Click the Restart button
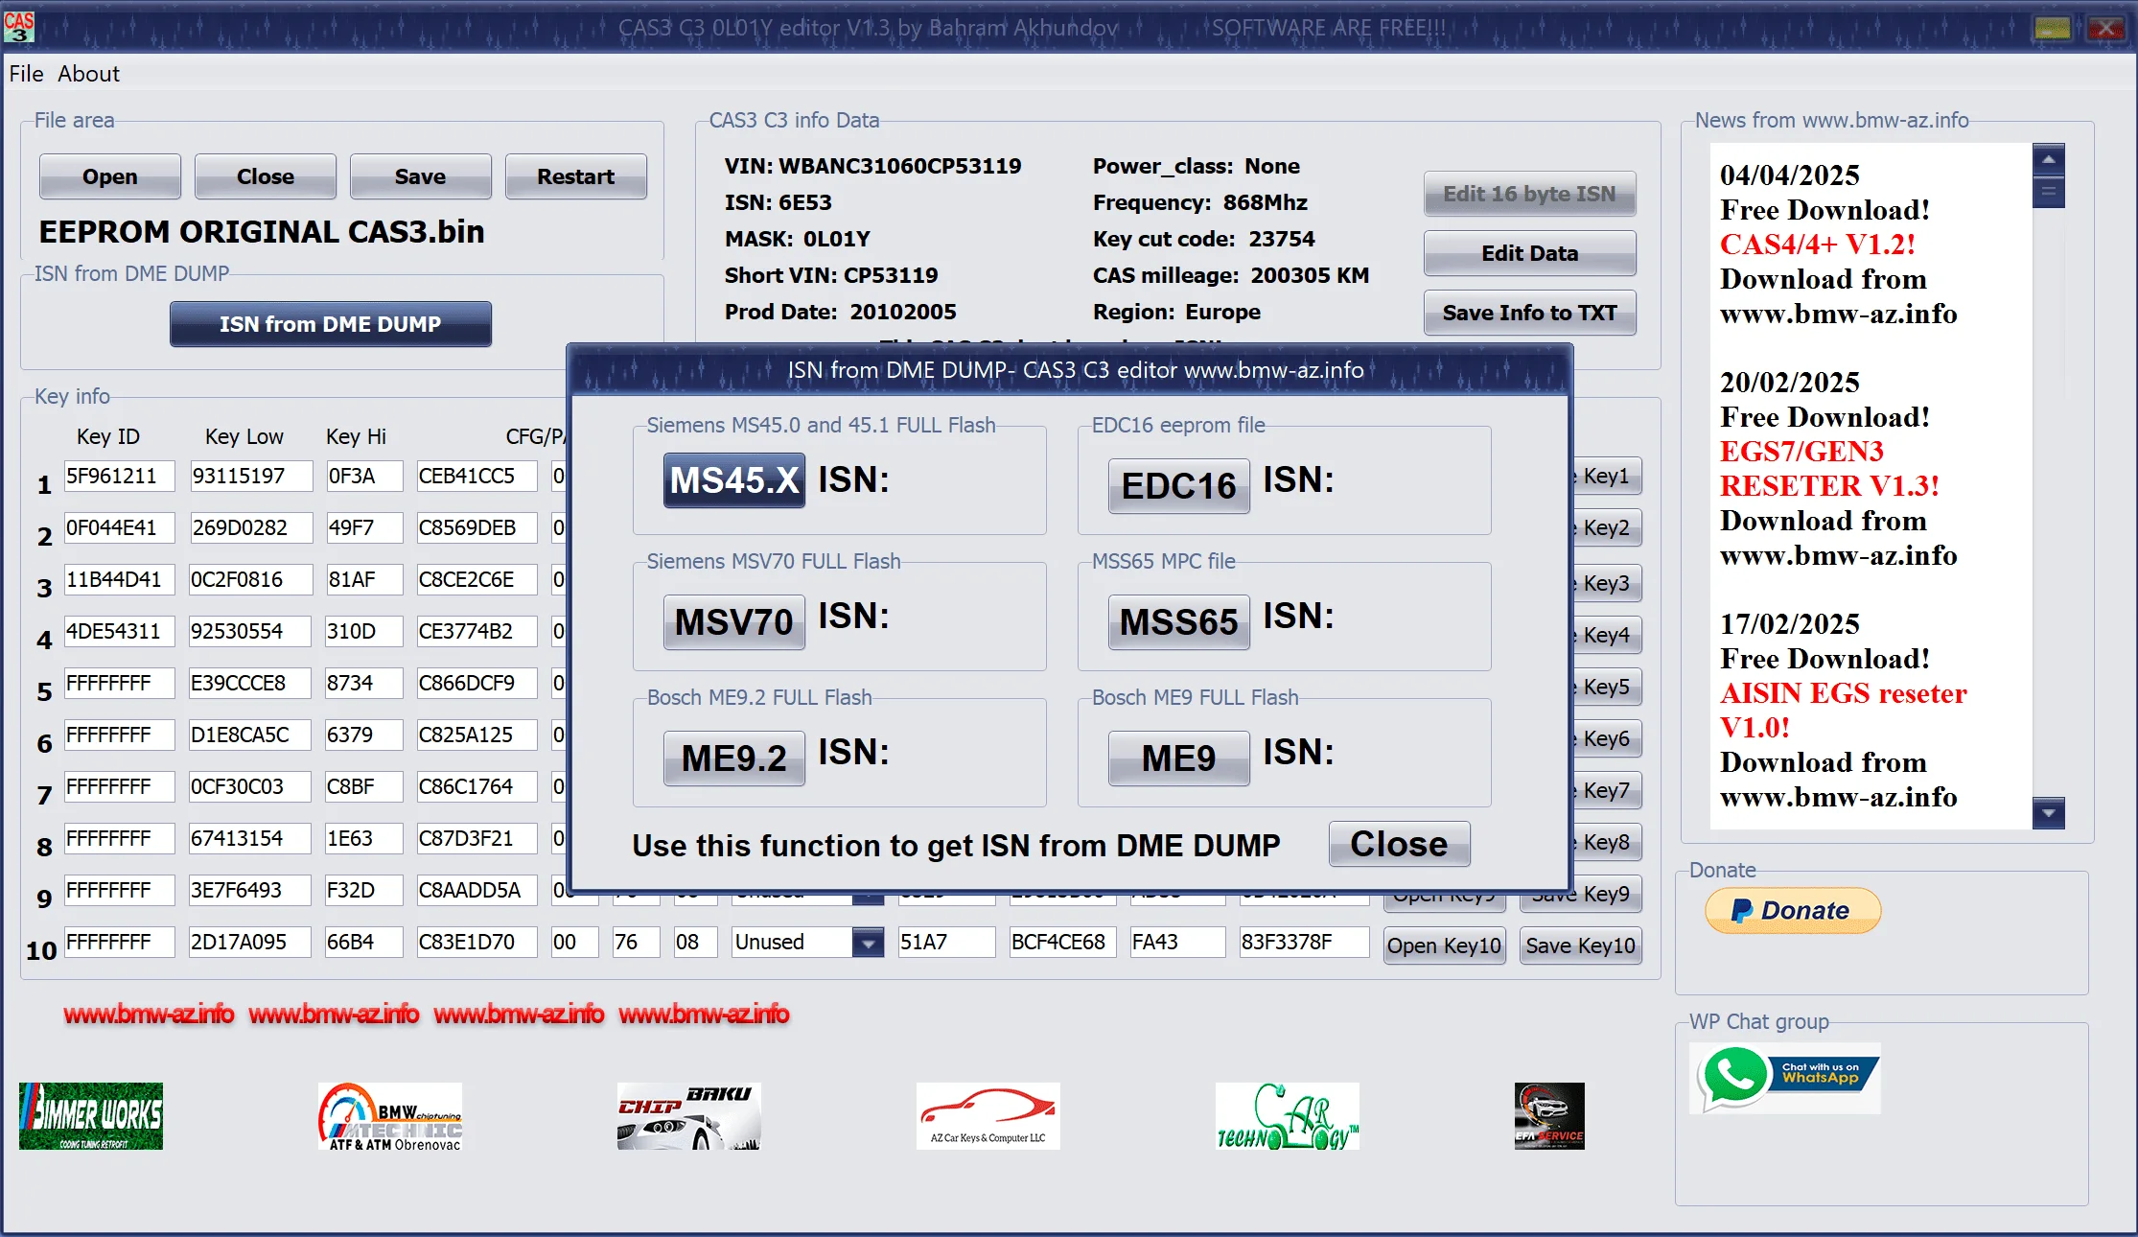This screenshot has height=1237, width=2138. pos(575,176)
